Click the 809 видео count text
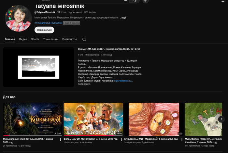 90,12
